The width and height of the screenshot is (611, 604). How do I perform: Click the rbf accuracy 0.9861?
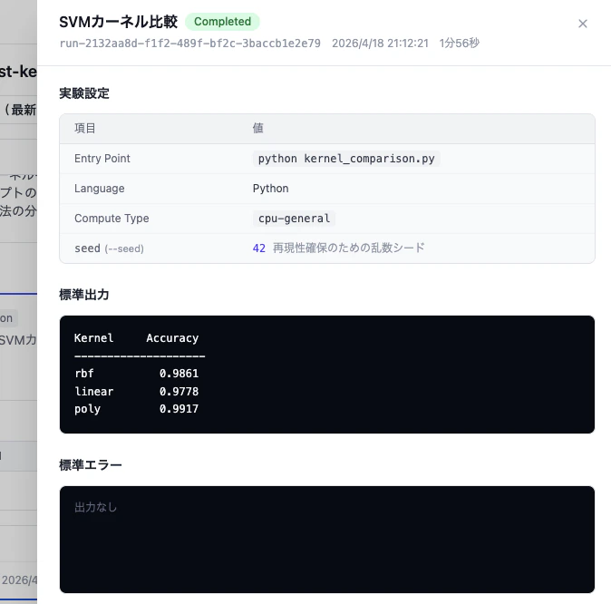(x=179, y=374)
